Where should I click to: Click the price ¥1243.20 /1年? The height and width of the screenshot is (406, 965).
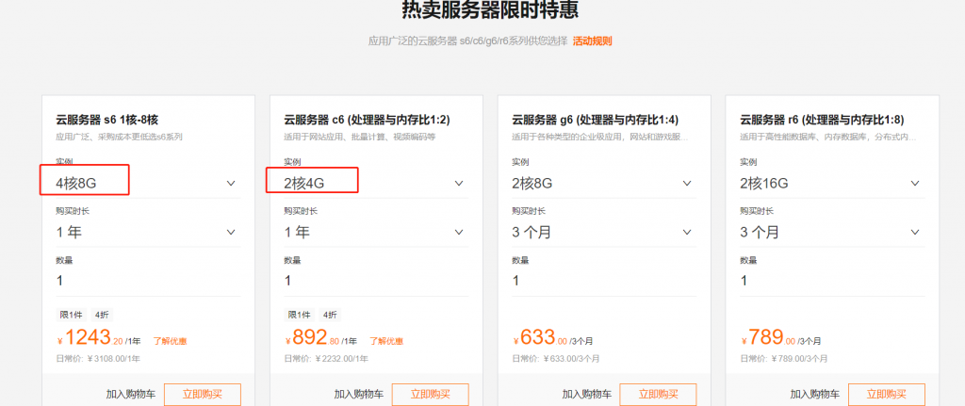coord(99,338)
